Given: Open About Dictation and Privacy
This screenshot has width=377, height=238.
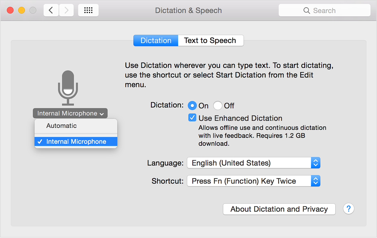Looking at the screenshot, I should click(x=279, y=209).
